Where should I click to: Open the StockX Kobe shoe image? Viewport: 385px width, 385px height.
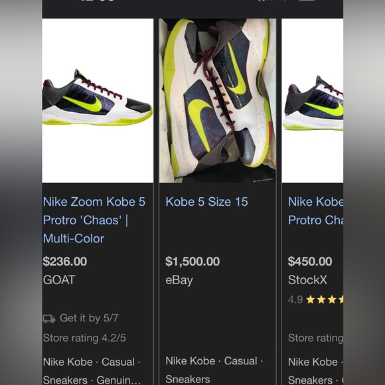point(313,101)
